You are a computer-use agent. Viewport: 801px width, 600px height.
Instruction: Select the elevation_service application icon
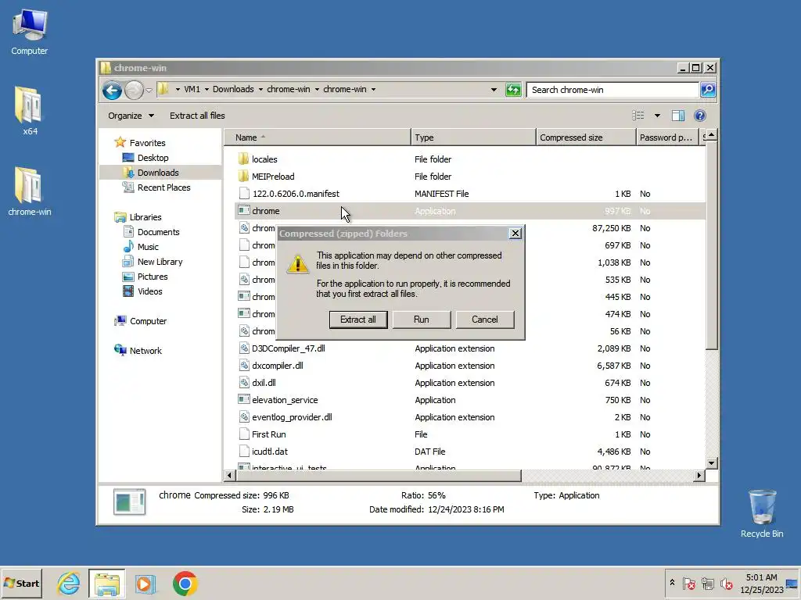point(244,400)
